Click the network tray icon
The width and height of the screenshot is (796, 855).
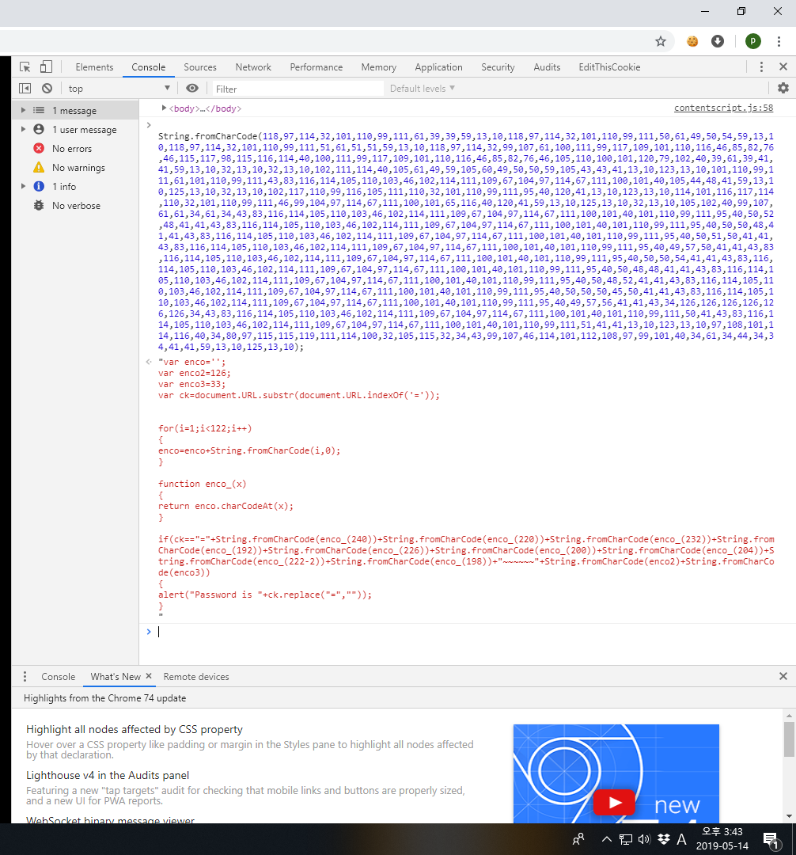coord(626,839)
